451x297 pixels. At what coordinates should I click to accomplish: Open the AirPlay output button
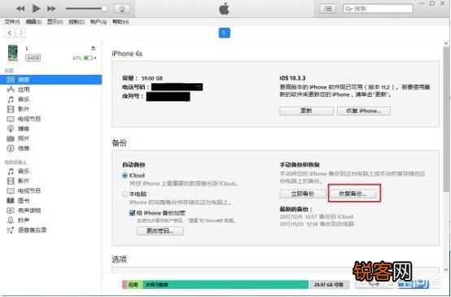pos(122,9)
